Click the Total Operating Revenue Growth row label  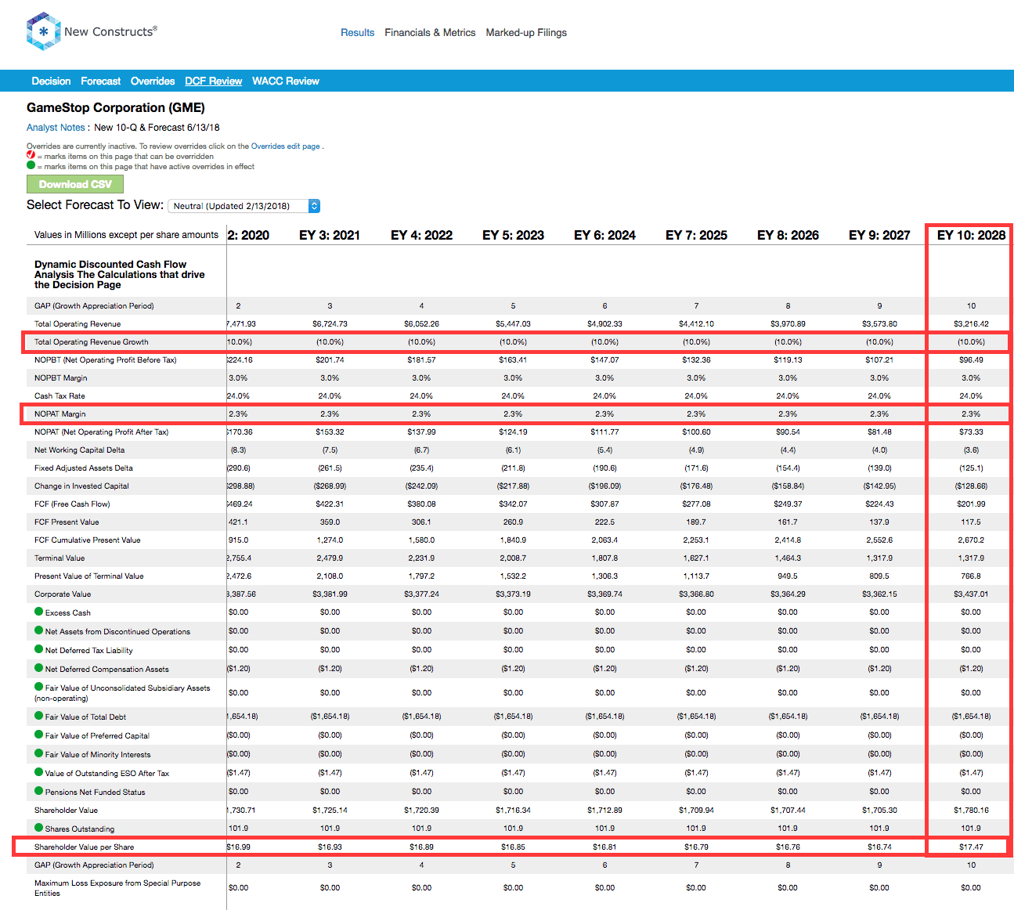coord(91,342)
